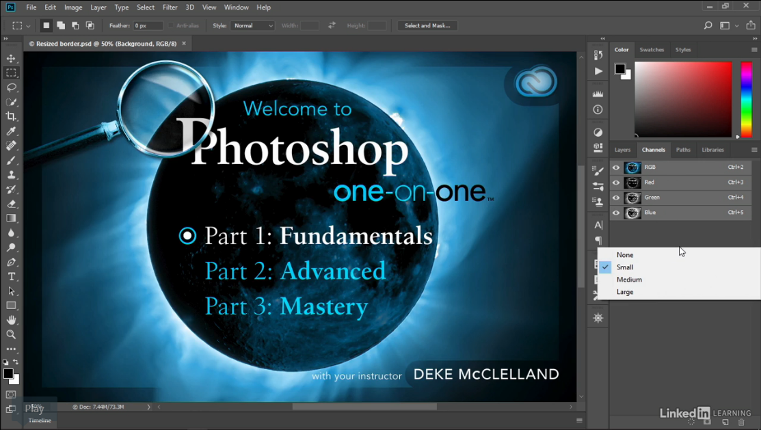The width and height of the screenshot is (761, 430).
Task: Click the Search magnifier icon
Action: coord(708,25)
